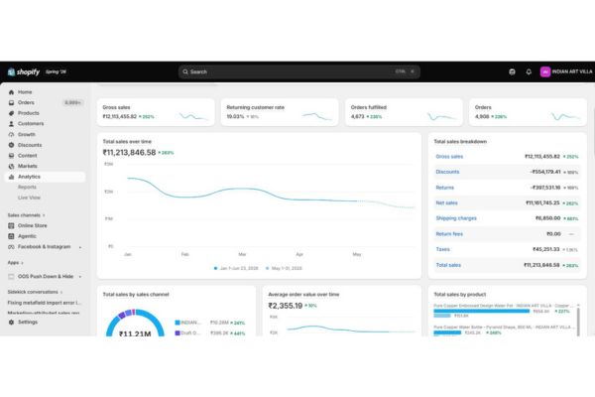Screen dimensions: 595x397
Task: Expand the Sales channels section
Action: [26, 215]
